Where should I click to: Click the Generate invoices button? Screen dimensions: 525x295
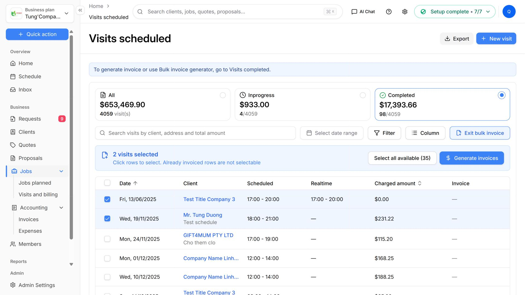coord(471,158)
